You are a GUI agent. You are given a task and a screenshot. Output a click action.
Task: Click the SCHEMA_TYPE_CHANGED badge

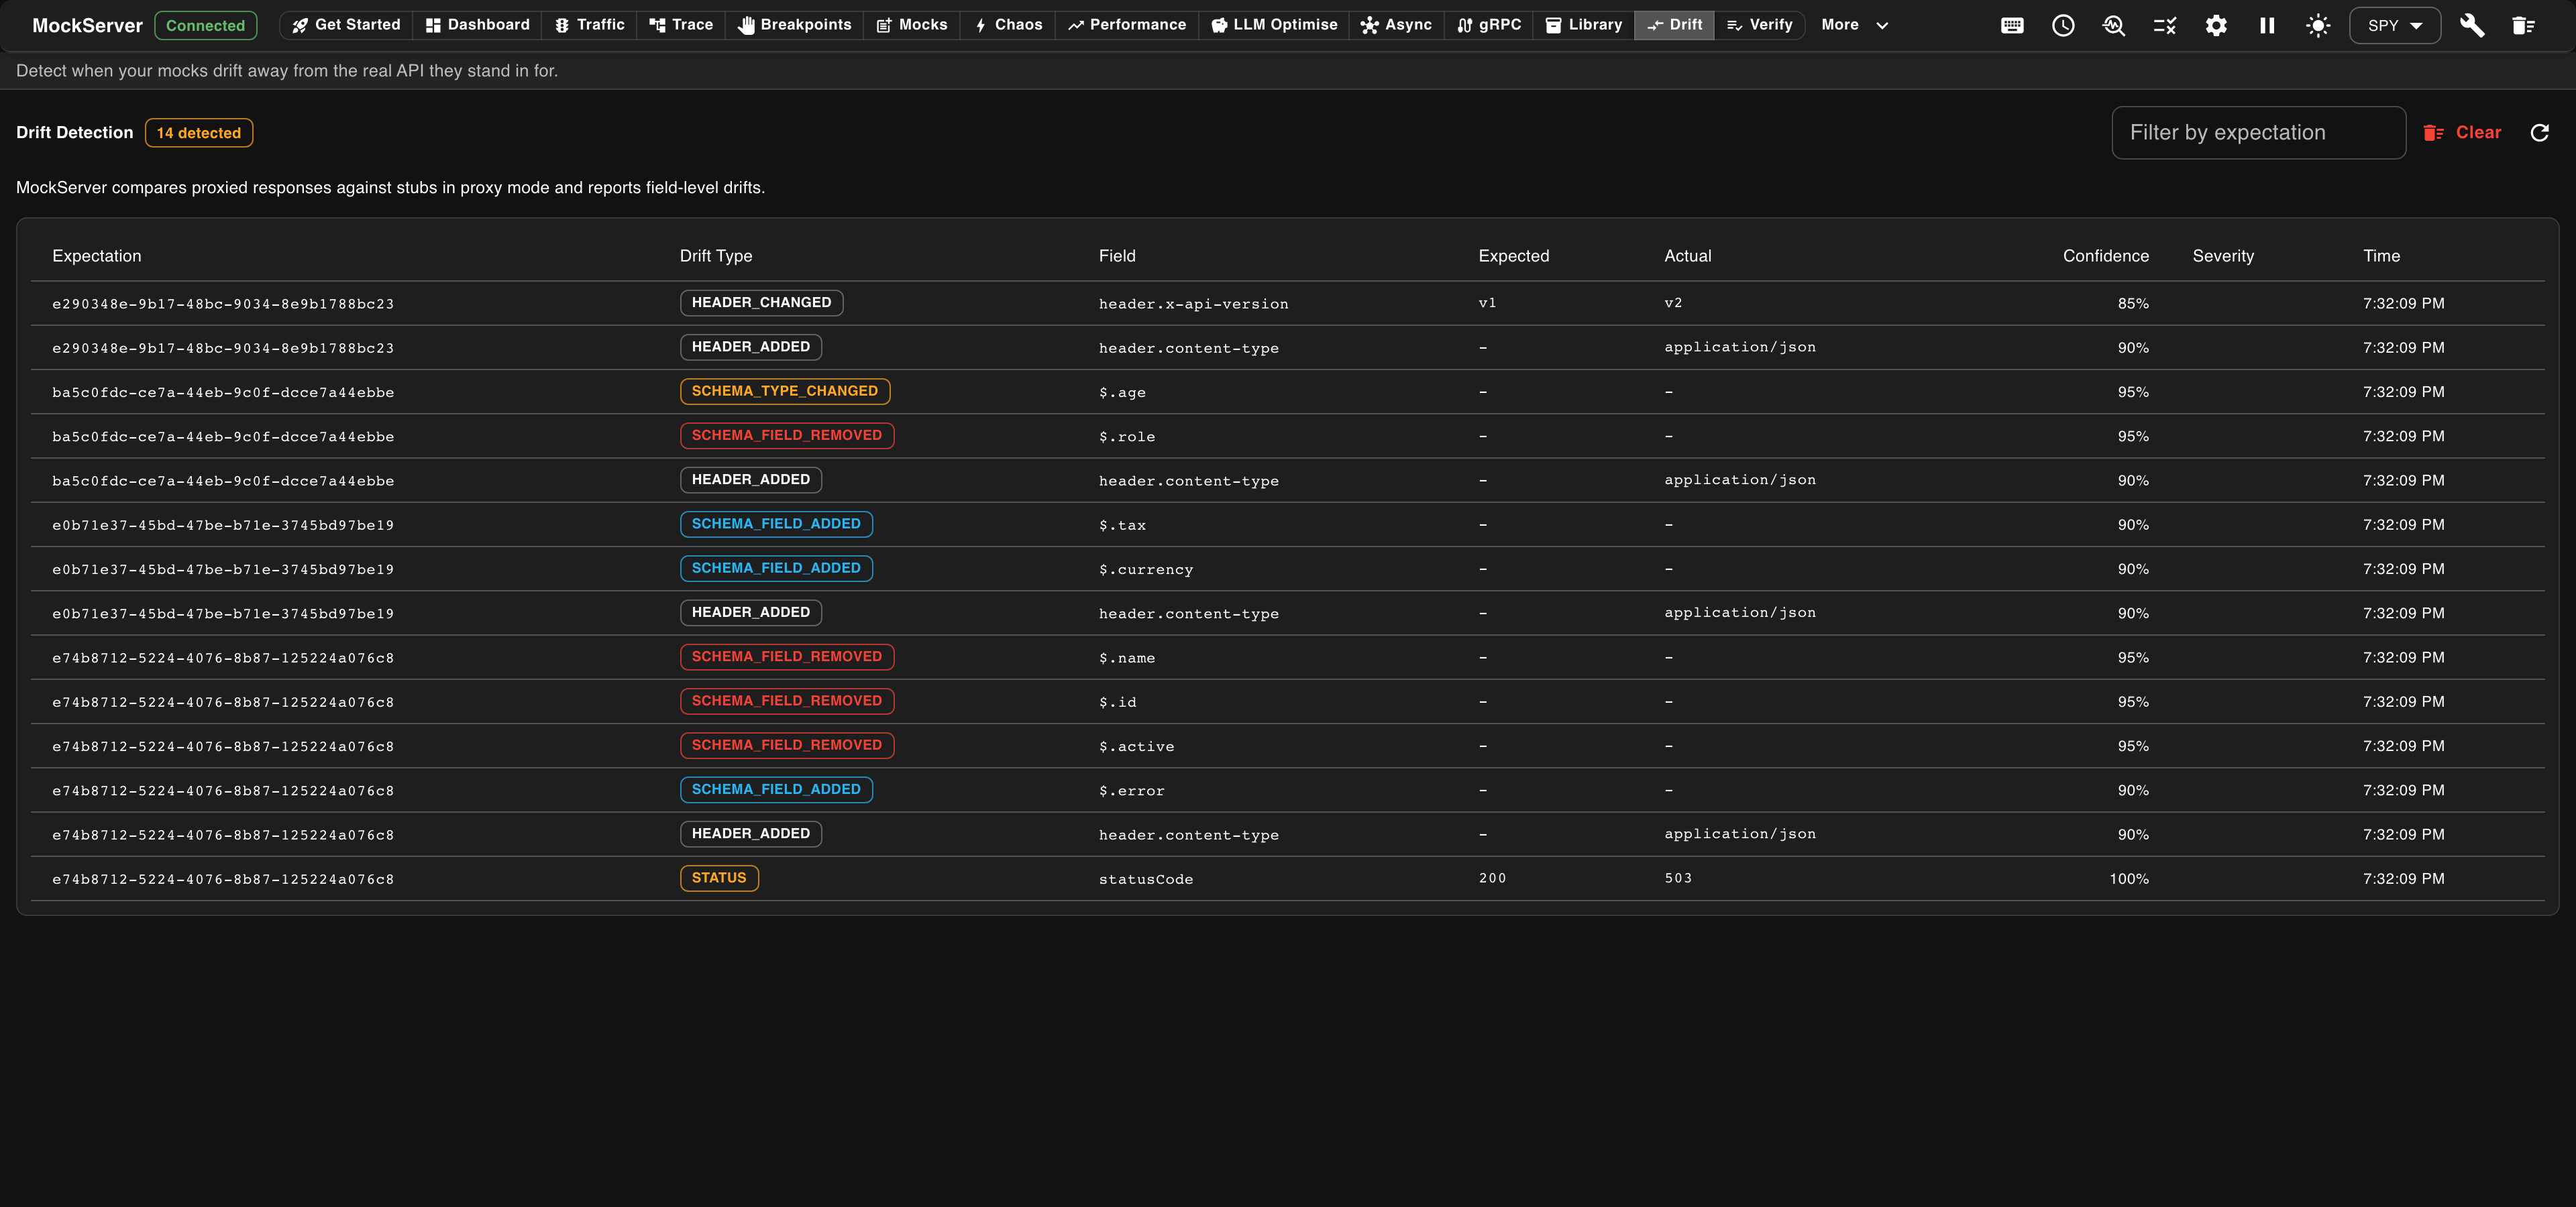pos(785,392)
